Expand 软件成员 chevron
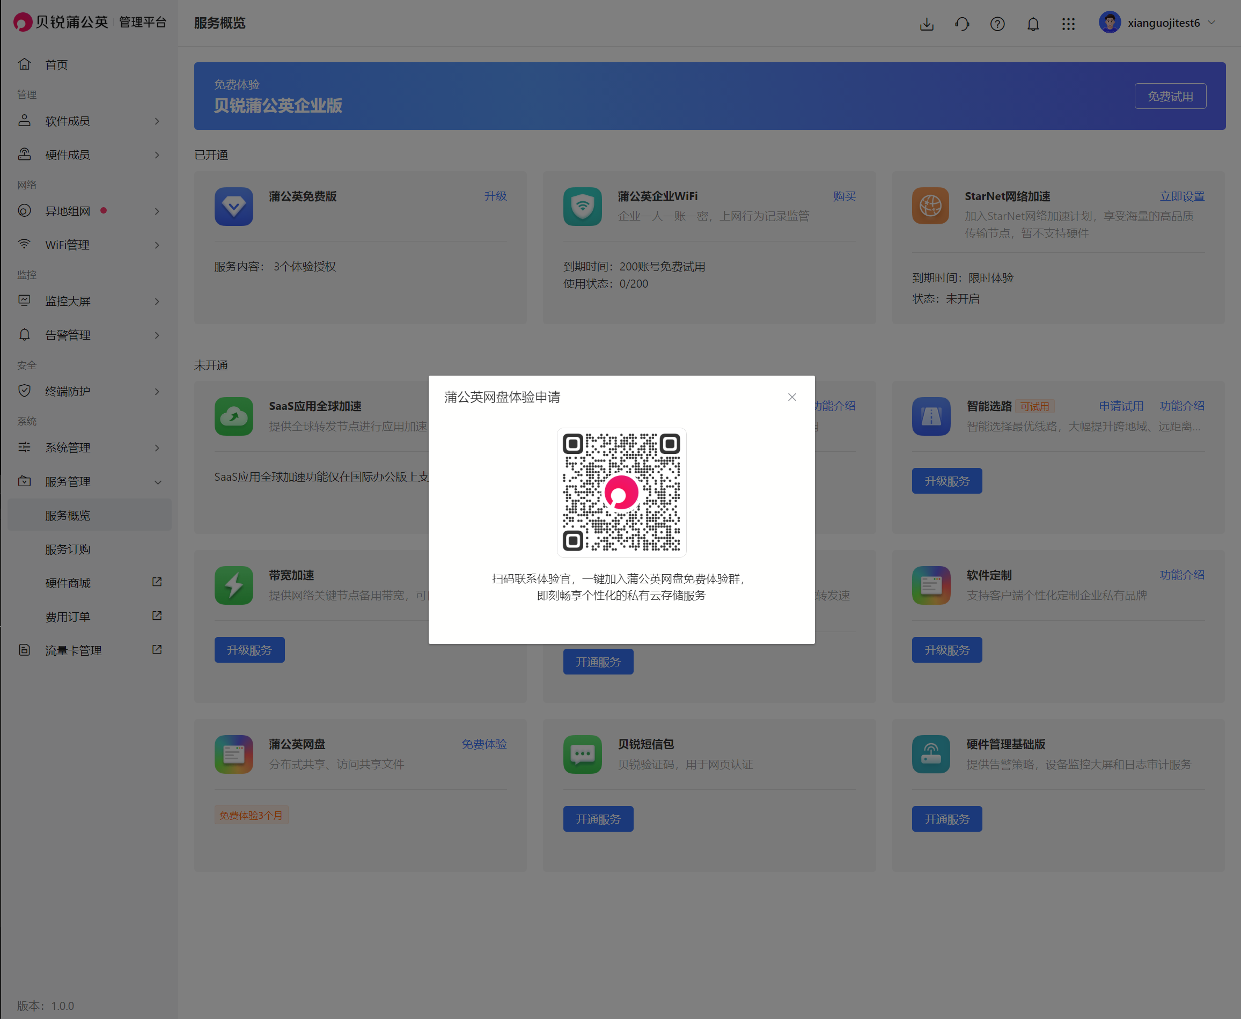The image size is (1241, 1019). coord(157,121)
